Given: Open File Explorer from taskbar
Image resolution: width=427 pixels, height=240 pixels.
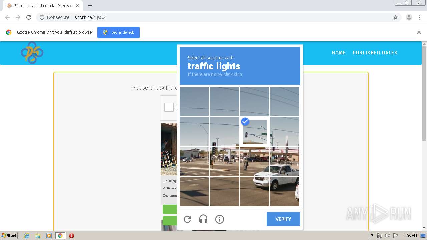Looking at the screenshot, I should pos(38,236).
